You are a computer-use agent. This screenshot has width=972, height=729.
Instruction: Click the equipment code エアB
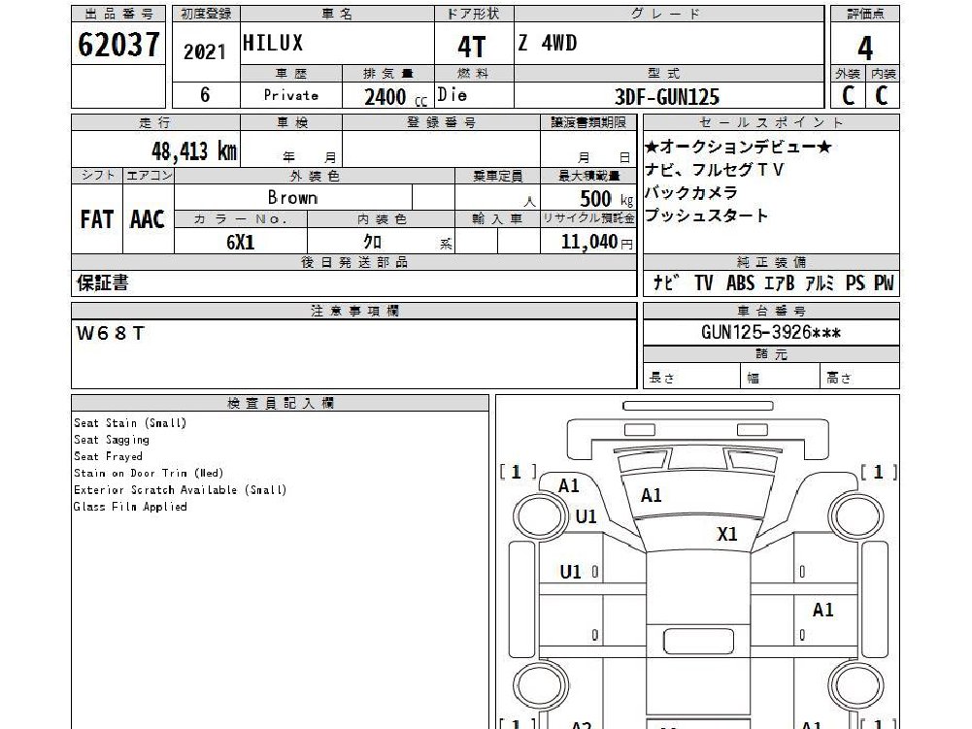779,283
